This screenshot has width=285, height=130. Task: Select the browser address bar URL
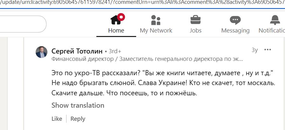[142, 4]
